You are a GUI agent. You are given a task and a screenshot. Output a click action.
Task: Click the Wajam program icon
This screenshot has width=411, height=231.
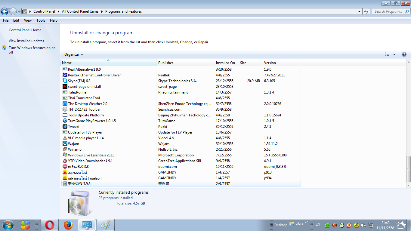pos(65,144)
